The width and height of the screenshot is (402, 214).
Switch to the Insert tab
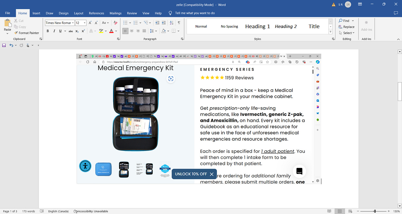click(36, 13)
